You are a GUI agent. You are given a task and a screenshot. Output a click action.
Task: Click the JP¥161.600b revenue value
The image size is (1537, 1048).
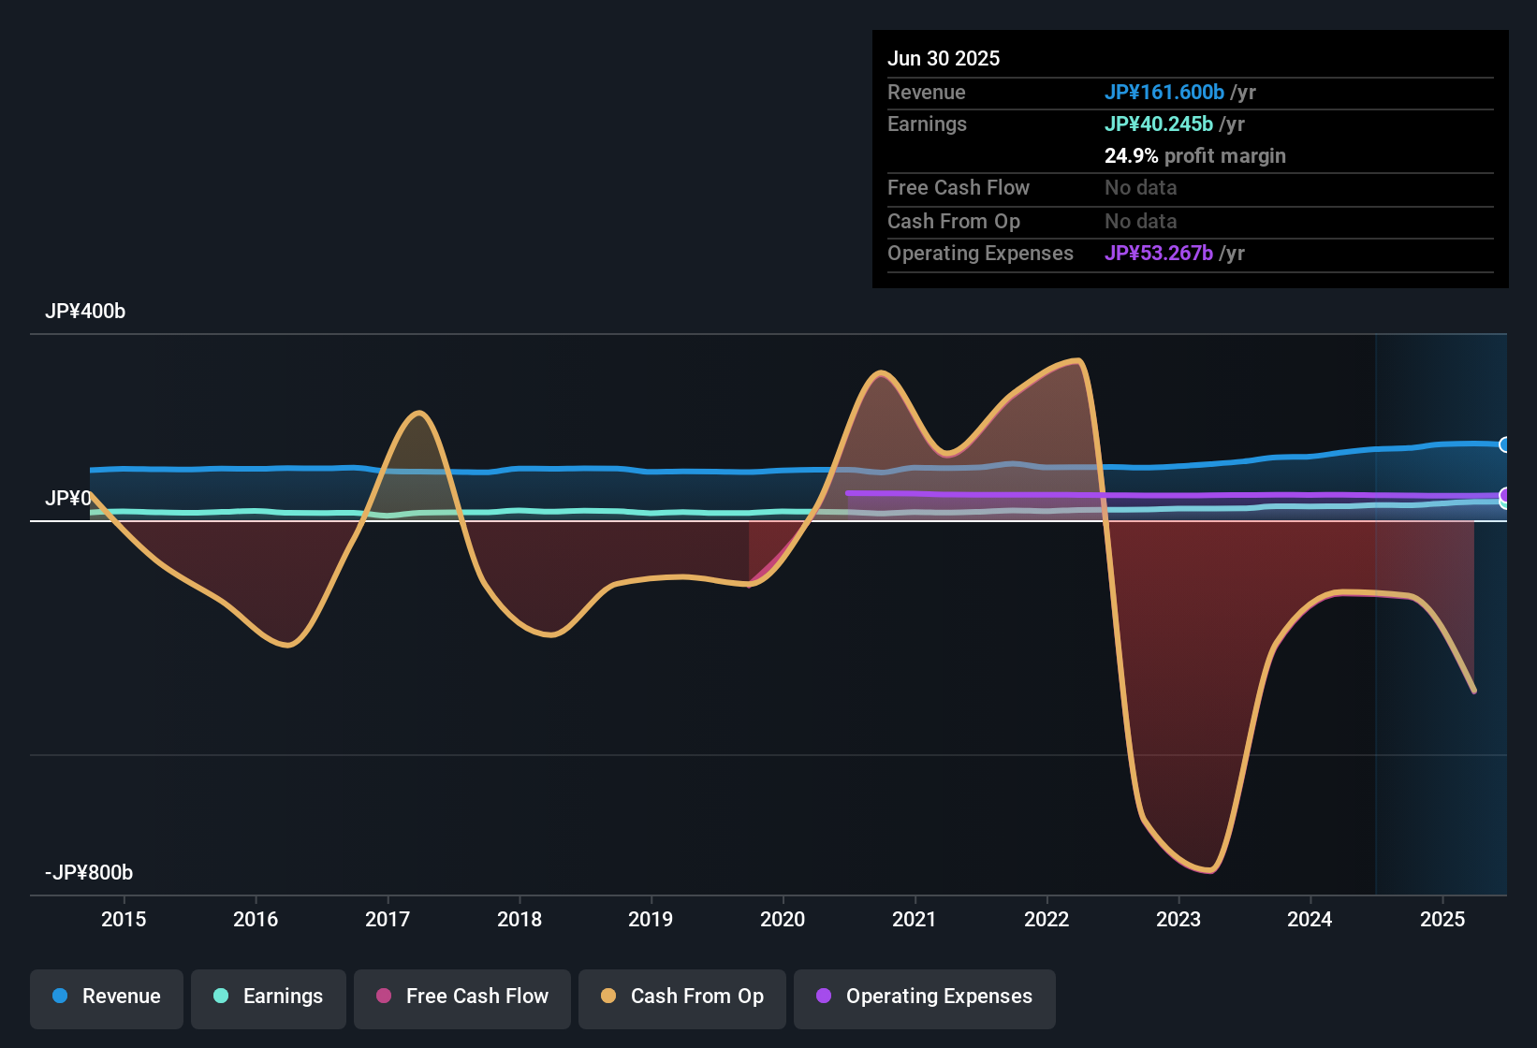[1164, 92]
